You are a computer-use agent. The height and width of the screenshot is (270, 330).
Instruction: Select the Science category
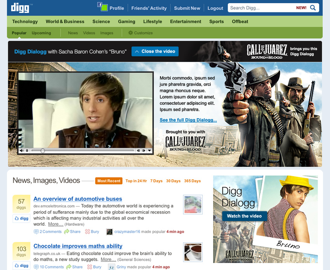pyautogui.click(x=101, y=21)
